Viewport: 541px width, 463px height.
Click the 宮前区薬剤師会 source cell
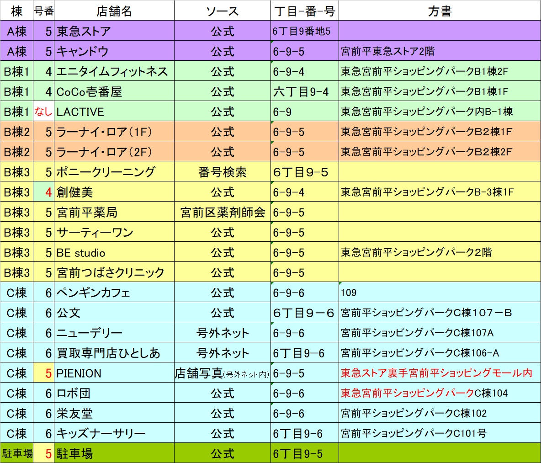[x=223, y=212]
